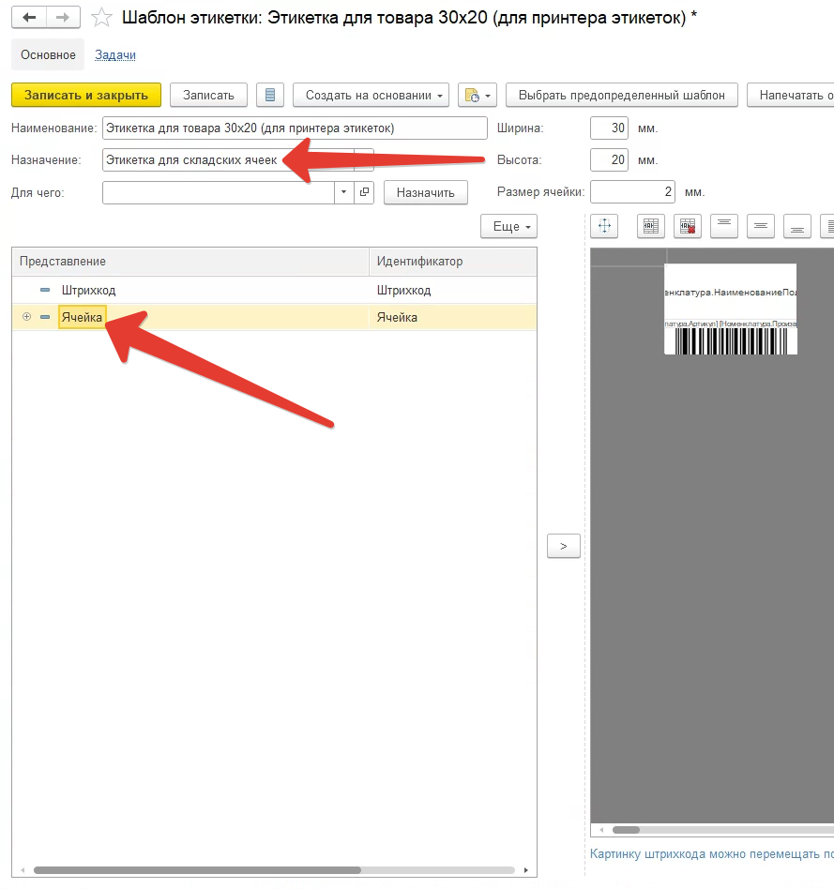
Task: Click the delete barcode image icon with red X
Action: 687,225
